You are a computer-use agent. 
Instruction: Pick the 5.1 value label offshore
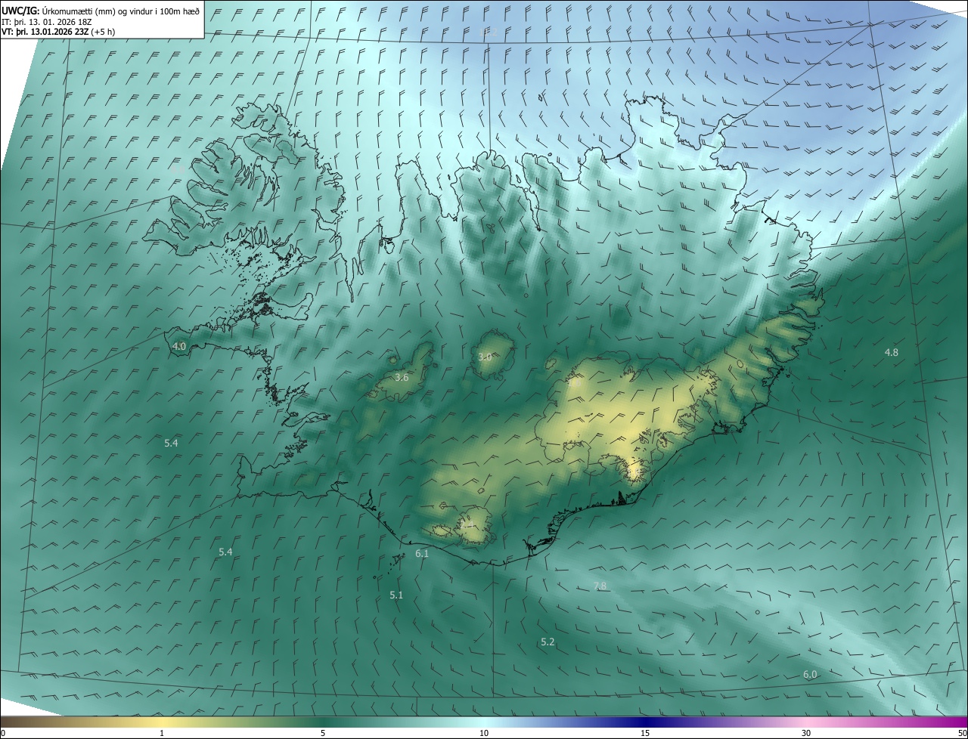396,595
